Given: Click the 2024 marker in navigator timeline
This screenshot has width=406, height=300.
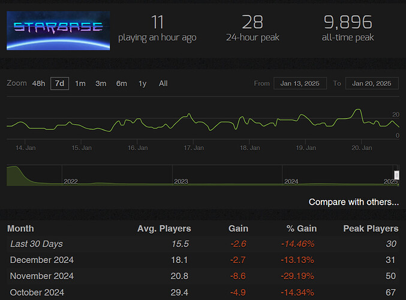Looking at the screenshot, I should [x=291, y=181].
